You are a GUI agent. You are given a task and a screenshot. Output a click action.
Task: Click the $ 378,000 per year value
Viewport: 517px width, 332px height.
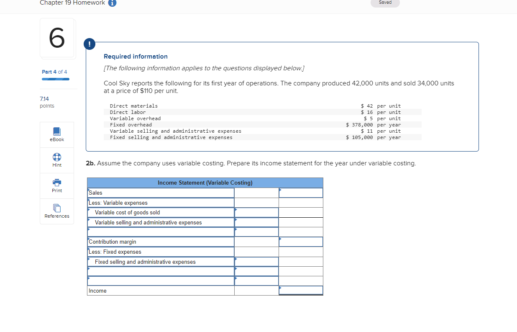pos(374,125)
